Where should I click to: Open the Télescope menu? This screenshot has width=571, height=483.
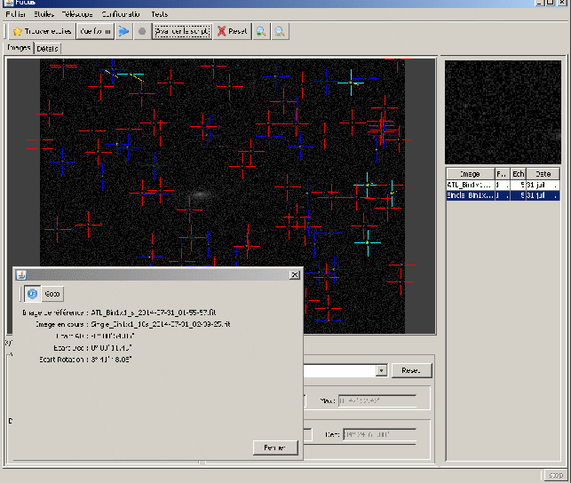tap(77, 14)
